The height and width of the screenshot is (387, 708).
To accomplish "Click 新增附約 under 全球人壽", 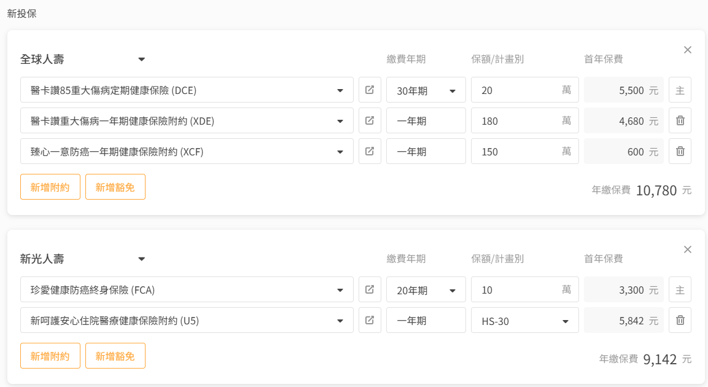I will coord(50,187).
